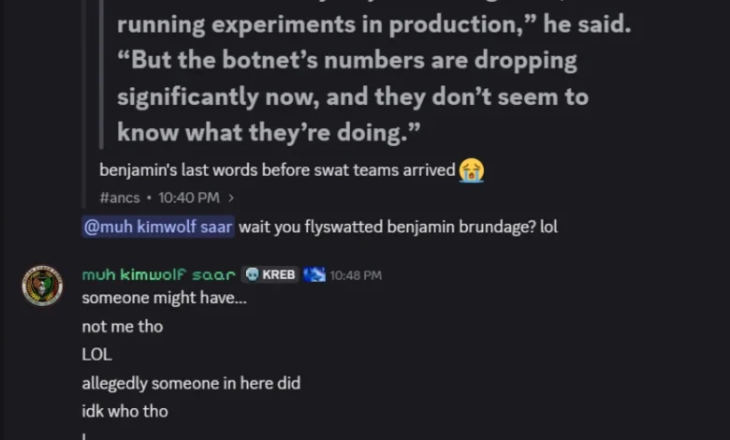This screenshot has width=730, height=440.
Task: Open muh kimwolf saar's round avatar
Action: click(x=42, y=285)
